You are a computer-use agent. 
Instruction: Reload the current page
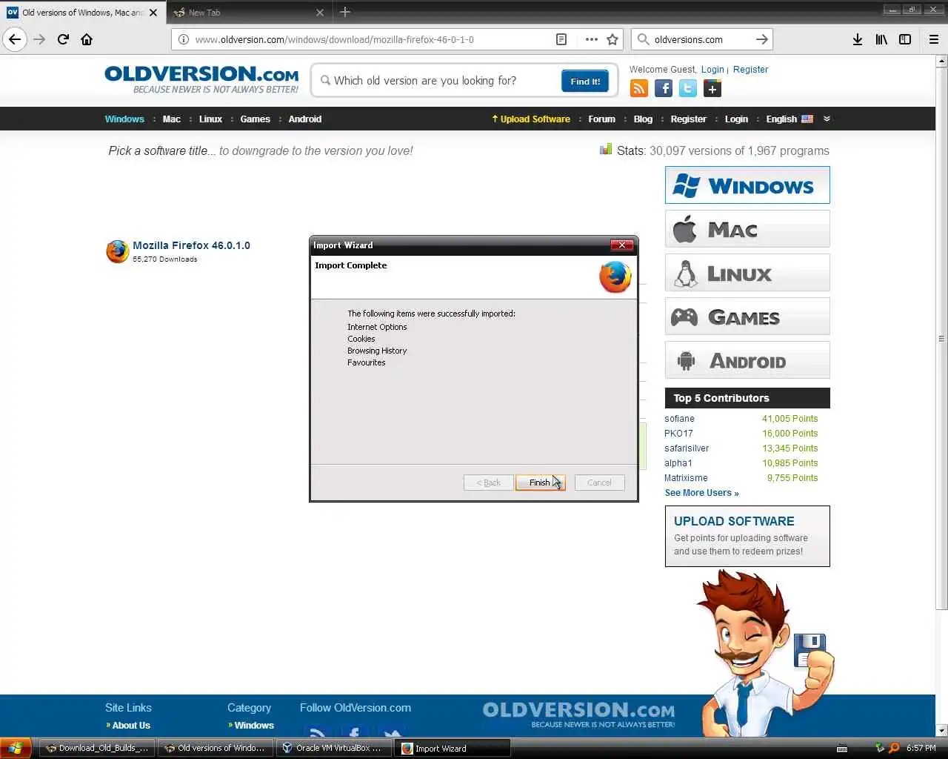[x=63, y=39]
